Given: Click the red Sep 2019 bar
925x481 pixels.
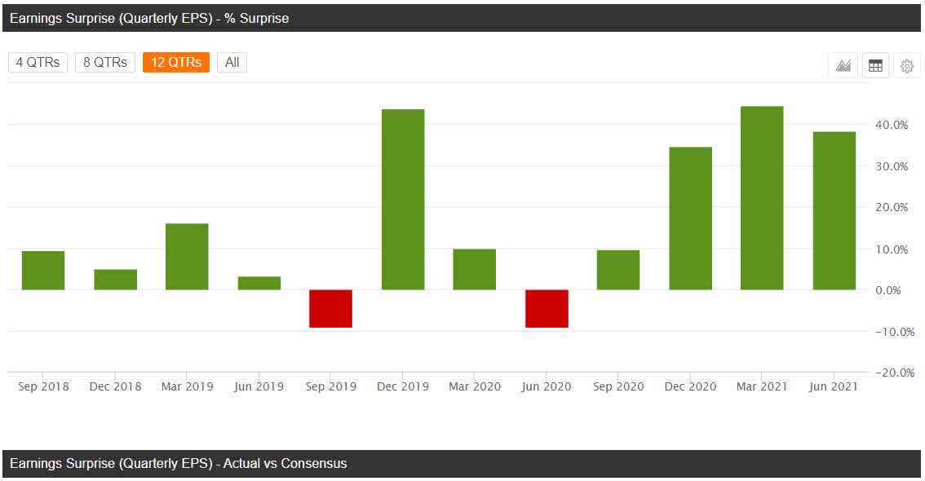Looking at the screenshot, I should coord(330,308).
